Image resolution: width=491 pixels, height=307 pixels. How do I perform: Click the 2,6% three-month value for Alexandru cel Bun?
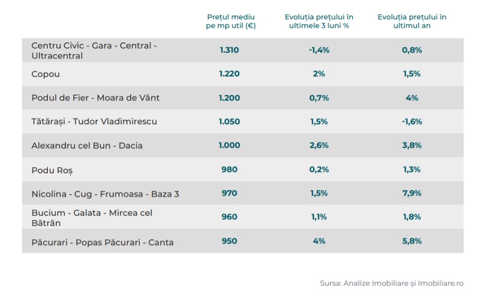pos(319,146)
